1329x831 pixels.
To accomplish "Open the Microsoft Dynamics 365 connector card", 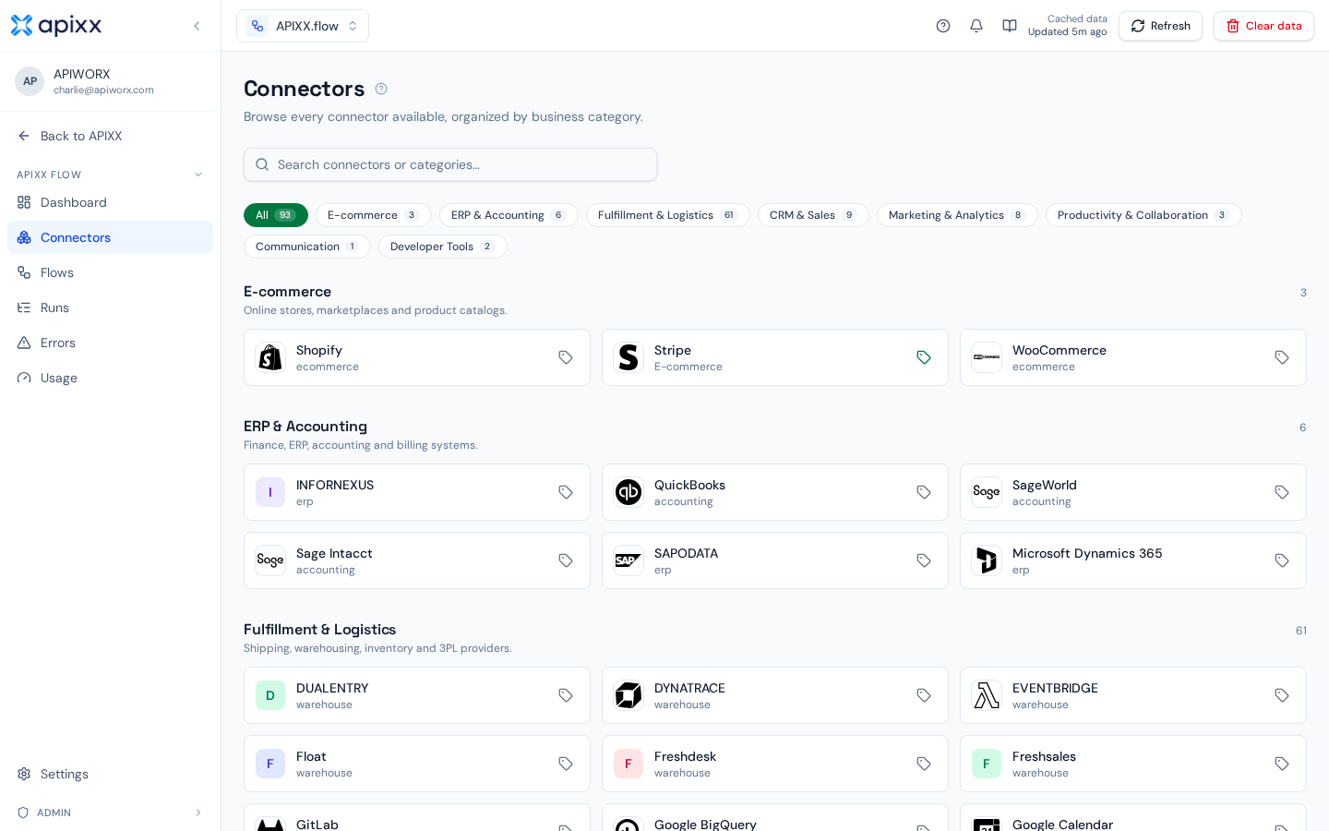I will 1133,560.
